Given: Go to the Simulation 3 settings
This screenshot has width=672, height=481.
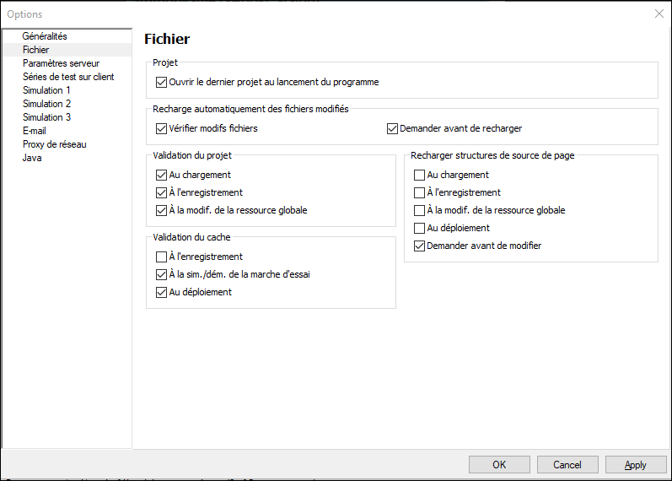Looking at the screenshot, I should point(46,117).
